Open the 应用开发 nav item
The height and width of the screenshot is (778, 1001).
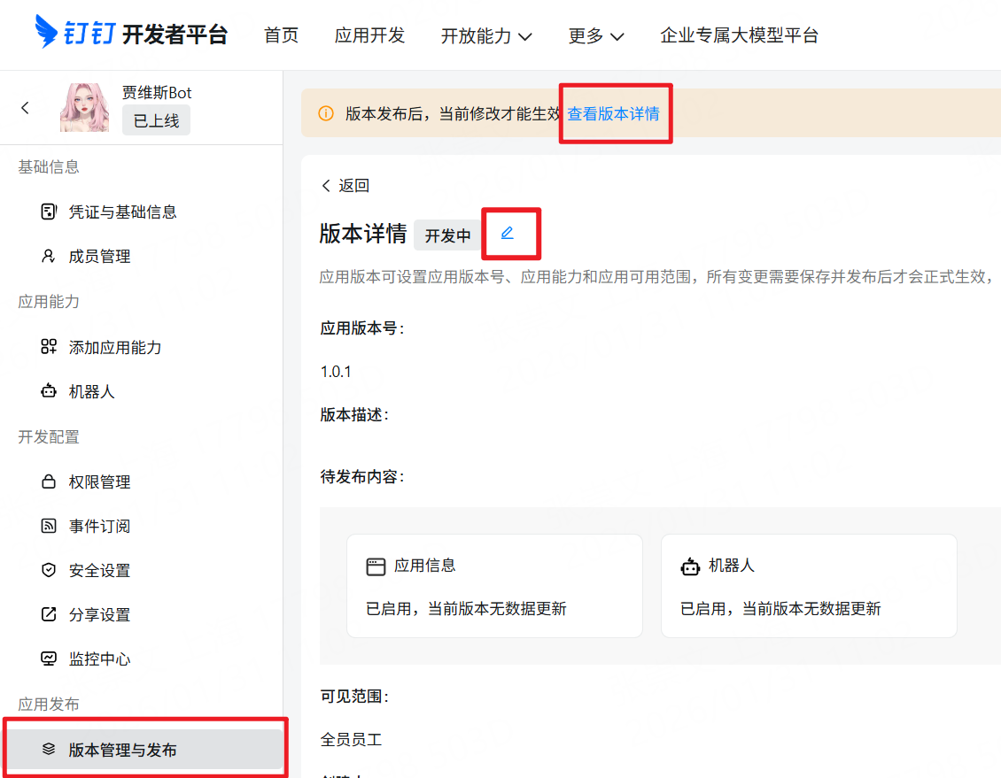tap(369, 35)
